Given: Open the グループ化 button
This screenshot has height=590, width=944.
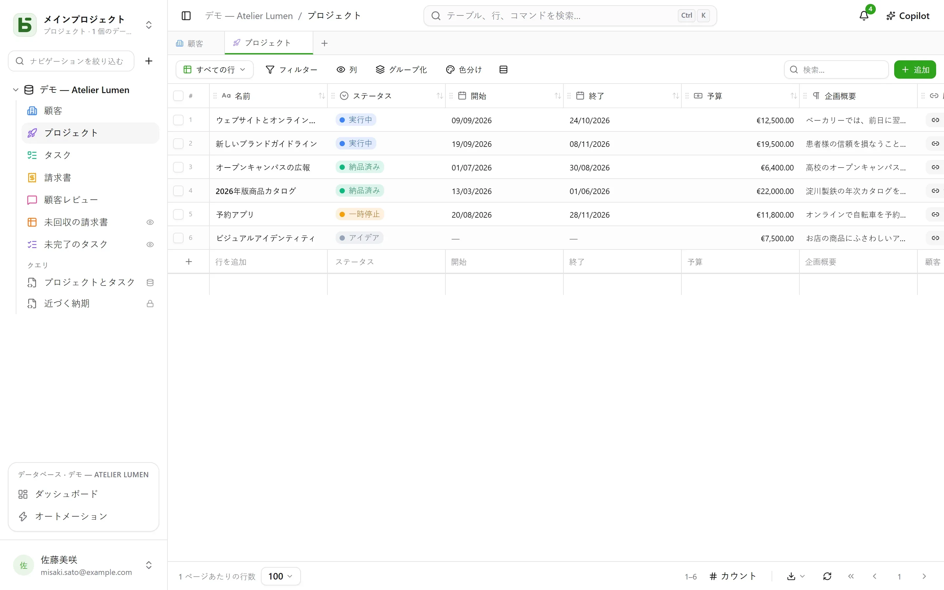Looking at the screenshot, I should (x=402, y=69).
